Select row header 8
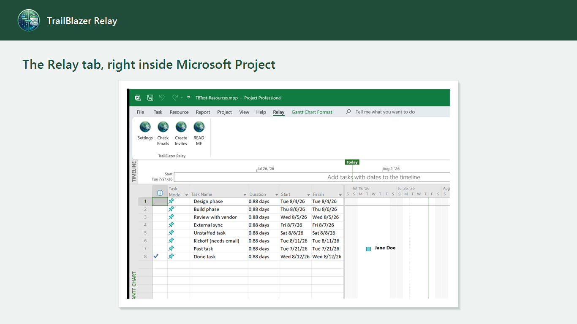577x324 pixels. tap(145, 256)
